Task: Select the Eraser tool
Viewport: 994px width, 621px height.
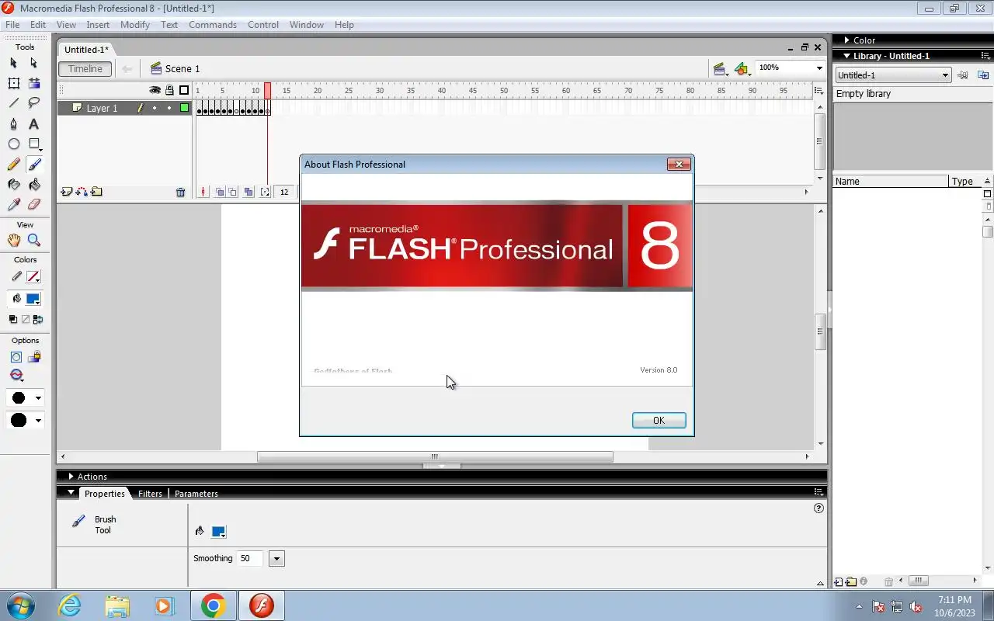Action: click(x=34, y=205)
